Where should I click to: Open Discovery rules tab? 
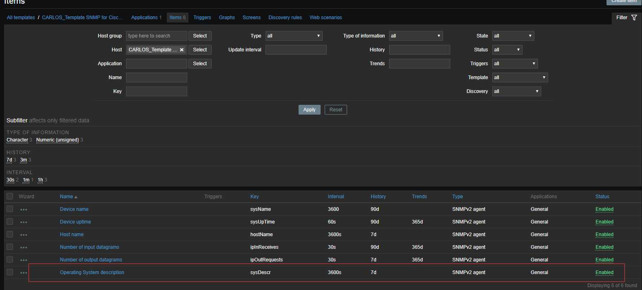tap(285, 18)
